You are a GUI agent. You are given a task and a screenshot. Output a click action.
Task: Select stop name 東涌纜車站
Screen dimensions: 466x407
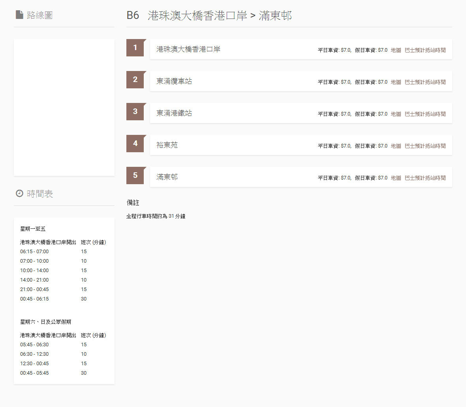pos(174,81)
